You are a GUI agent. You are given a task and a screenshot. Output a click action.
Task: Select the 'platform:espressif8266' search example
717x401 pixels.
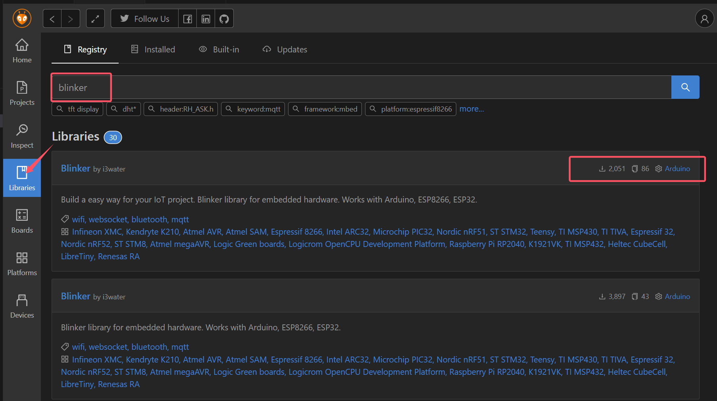tap(410, 109)
